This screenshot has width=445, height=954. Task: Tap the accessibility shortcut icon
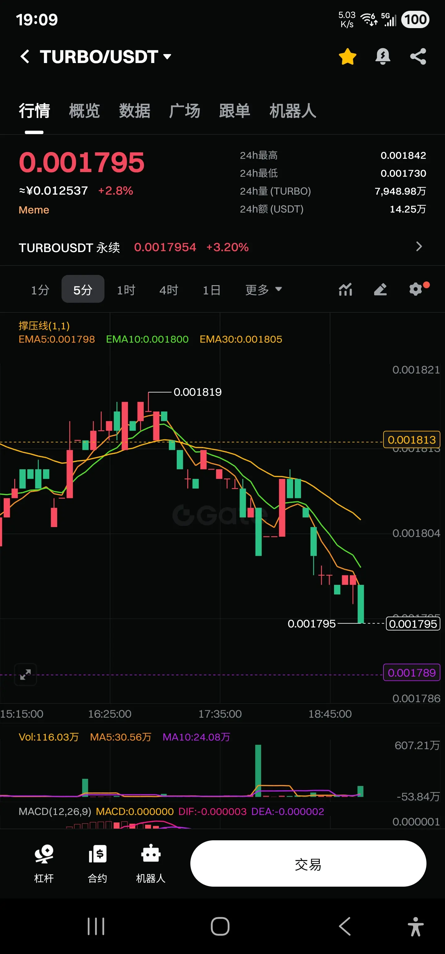[x=416, y=927]
